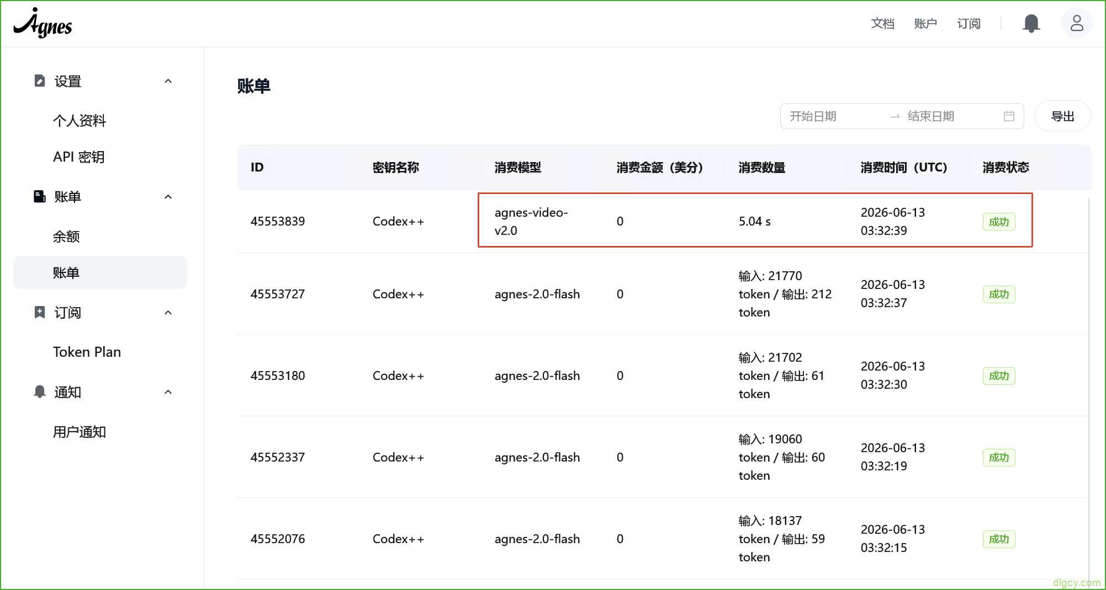Click the 输入: 18137 token quantity cell
Screen dimensions: 1106x590
pos(782,539)
